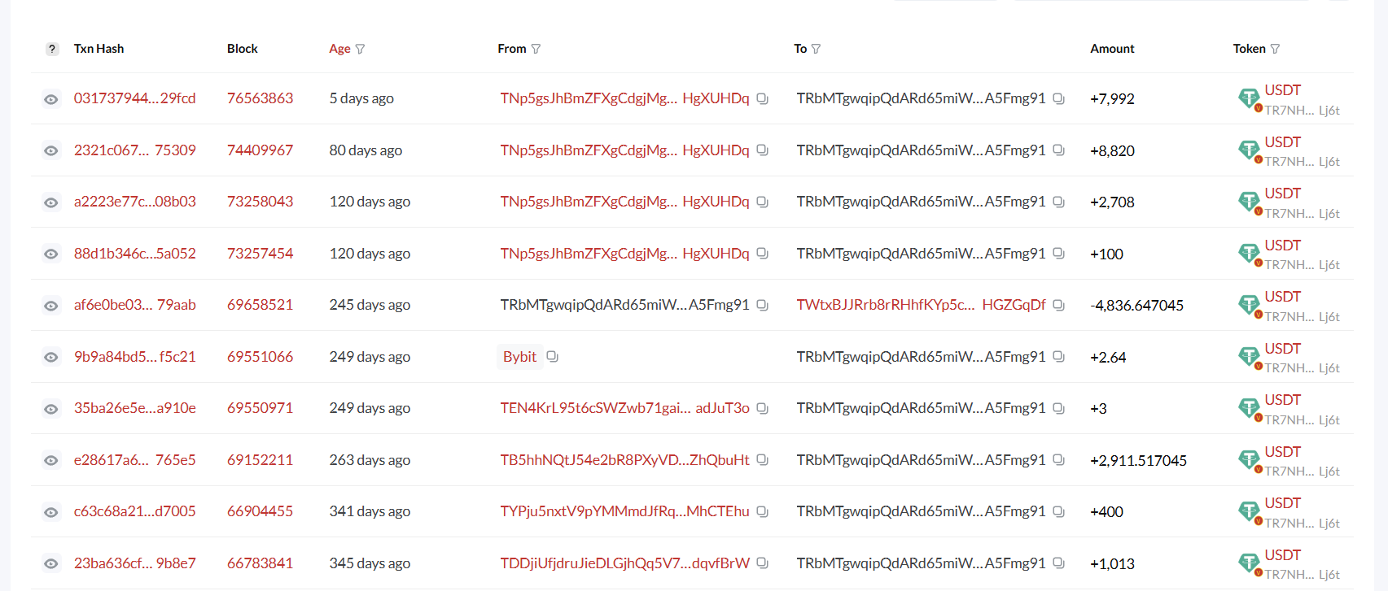
Task: Open the To column filter
Action: [816, 49]
